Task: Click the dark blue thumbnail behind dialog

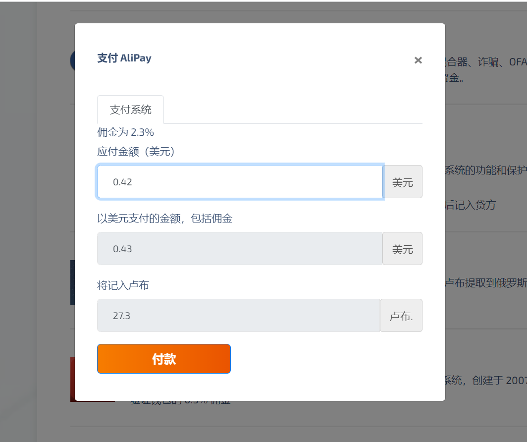Action: [x=72, y=282]
